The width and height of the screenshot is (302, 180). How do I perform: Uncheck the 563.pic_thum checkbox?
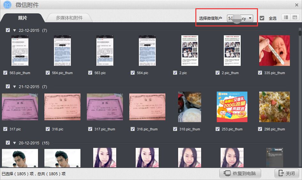pyautogui.click(x=5, y=73)
